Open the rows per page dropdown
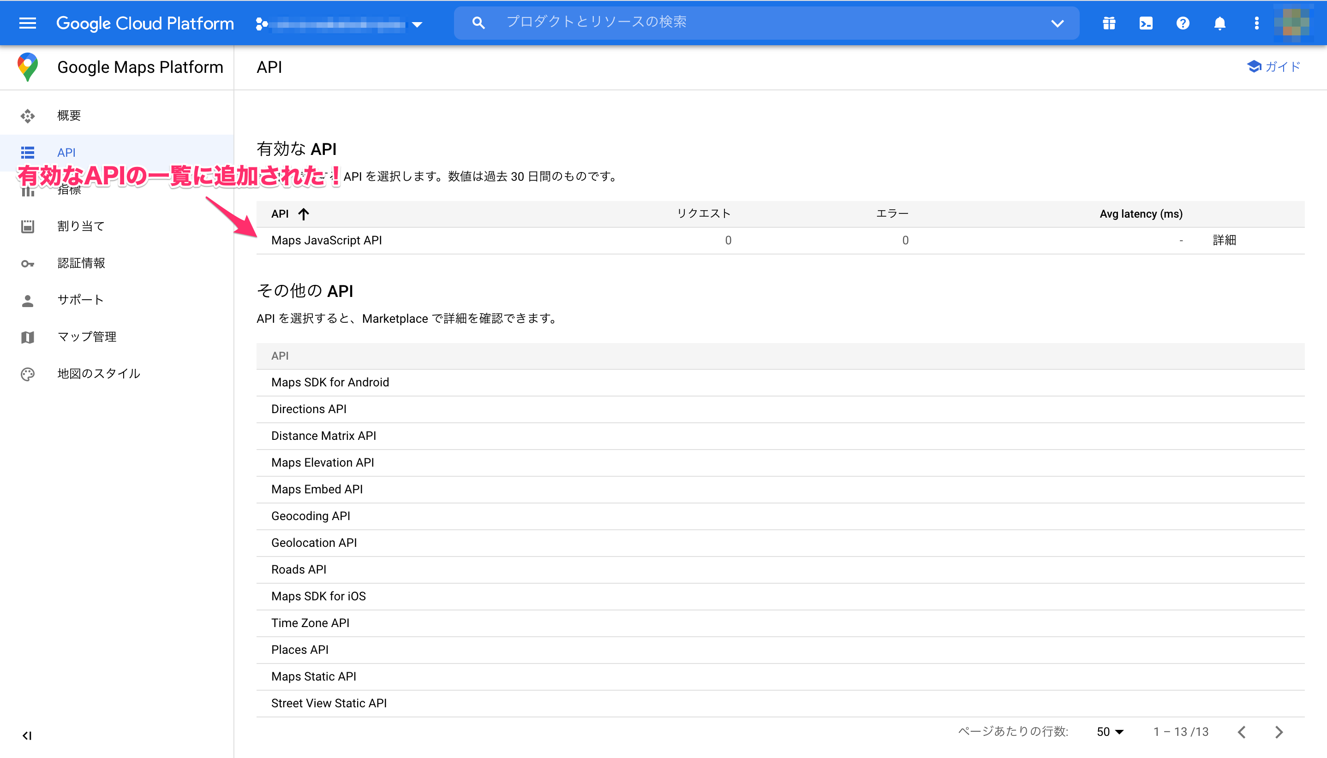1327x758 pixels. point(1110,731)
